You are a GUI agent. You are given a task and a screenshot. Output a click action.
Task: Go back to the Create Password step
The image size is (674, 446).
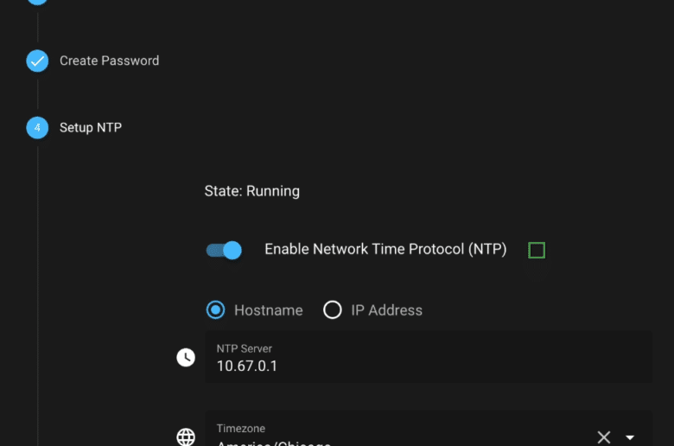coord(109,61)
